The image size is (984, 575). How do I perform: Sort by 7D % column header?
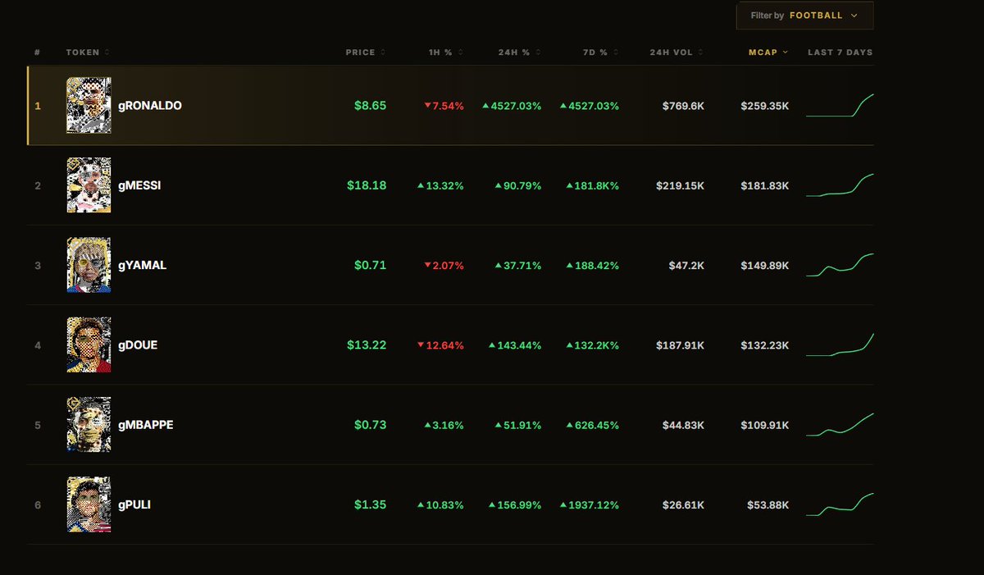[x=600, y=52]
